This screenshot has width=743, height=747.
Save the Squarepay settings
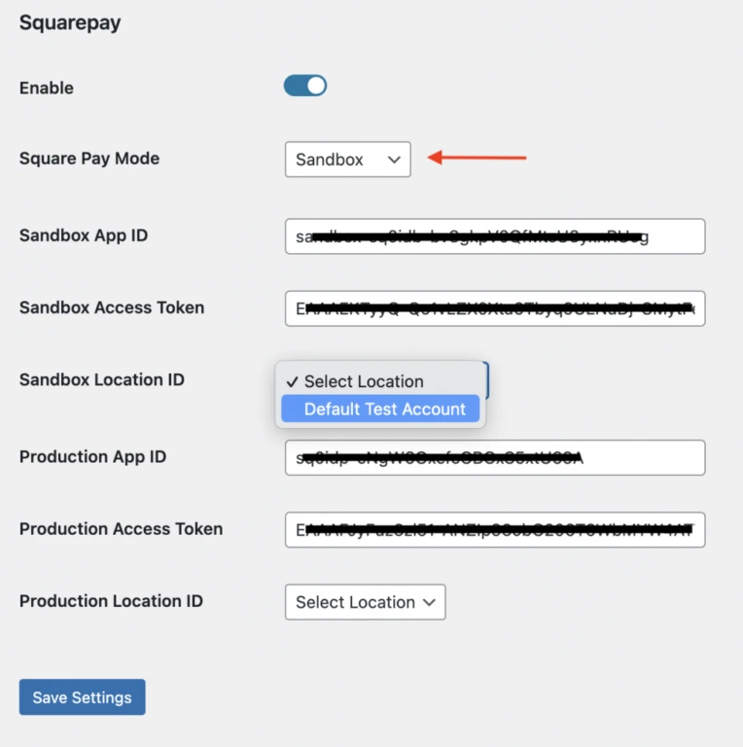click(82, 697)
